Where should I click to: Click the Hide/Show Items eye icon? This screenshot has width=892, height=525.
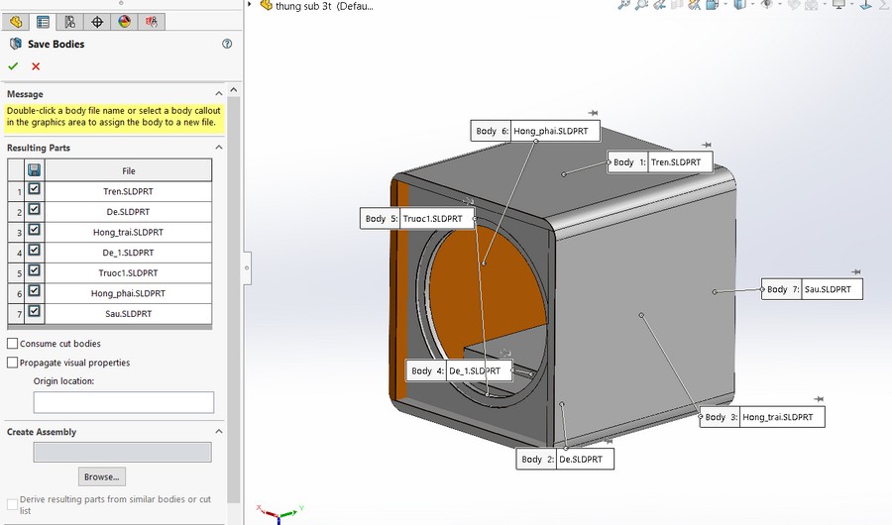click(767, 5)
